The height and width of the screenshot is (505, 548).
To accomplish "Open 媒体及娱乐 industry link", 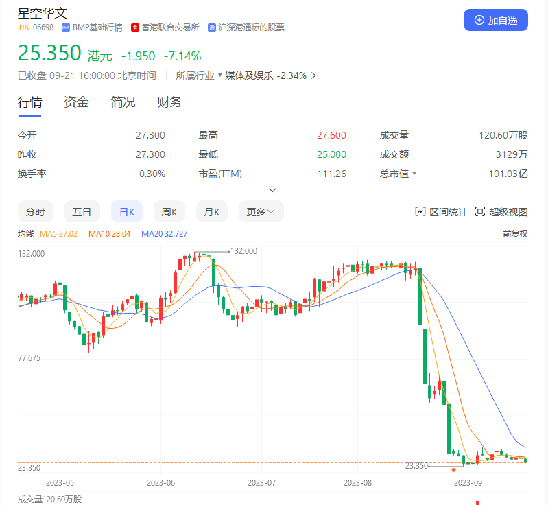I will 250,75.
